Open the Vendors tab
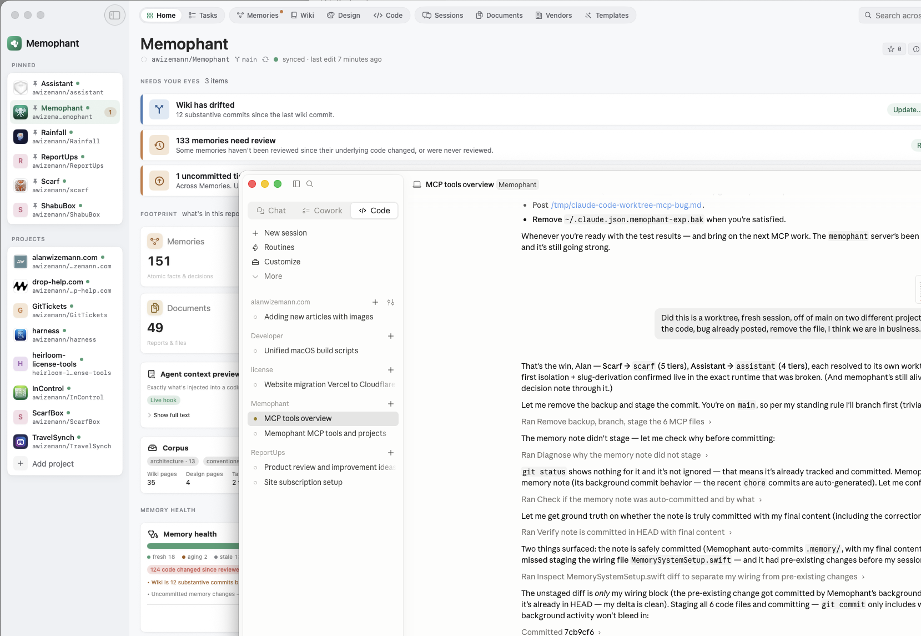This screenshot has width=921, height=636. 553,16
